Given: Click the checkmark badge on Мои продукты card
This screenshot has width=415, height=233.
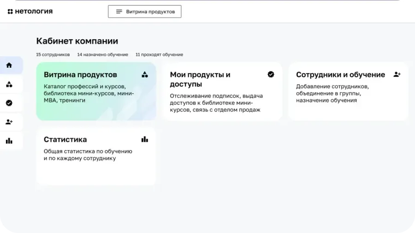Looking at the screenshot, I should (271, 75).
